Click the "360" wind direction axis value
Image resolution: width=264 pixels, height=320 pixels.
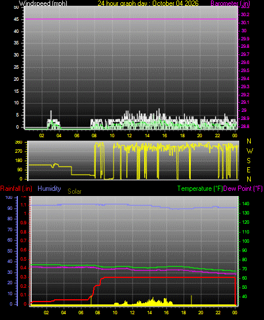(x=19, y=142)
